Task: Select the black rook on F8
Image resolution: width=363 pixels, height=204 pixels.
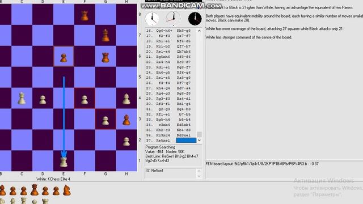Action: click(x=85, y=16)
